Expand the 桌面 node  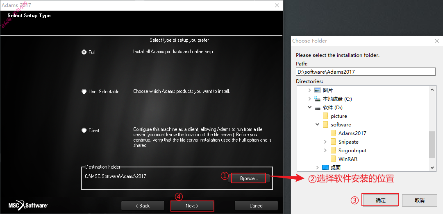[318, 167]
